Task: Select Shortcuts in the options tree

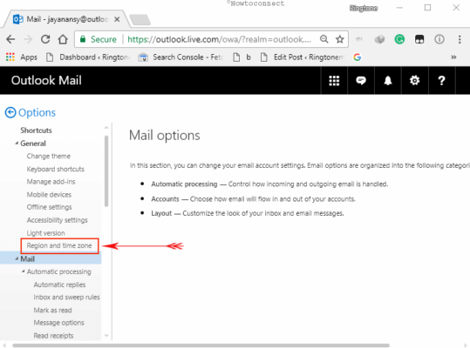Action: pos(36,130)
